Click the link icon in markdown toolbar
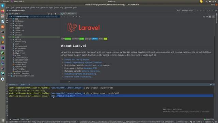This screenshot has width=218, height=123. (79, 17)
